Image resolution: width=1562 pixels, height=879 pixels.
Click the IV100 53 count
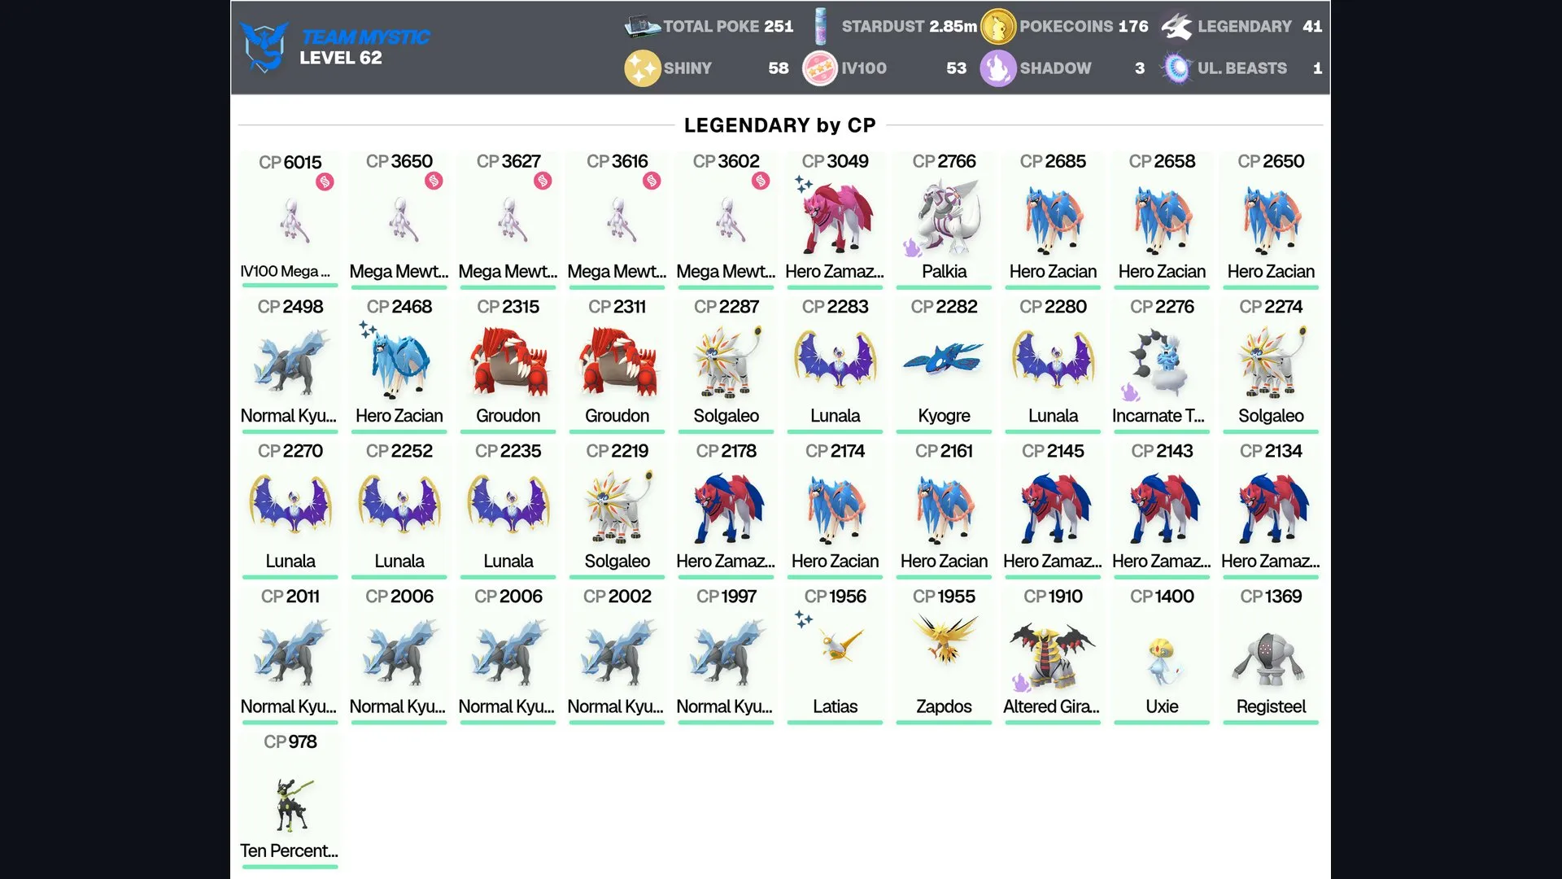[x=956, y=68]
